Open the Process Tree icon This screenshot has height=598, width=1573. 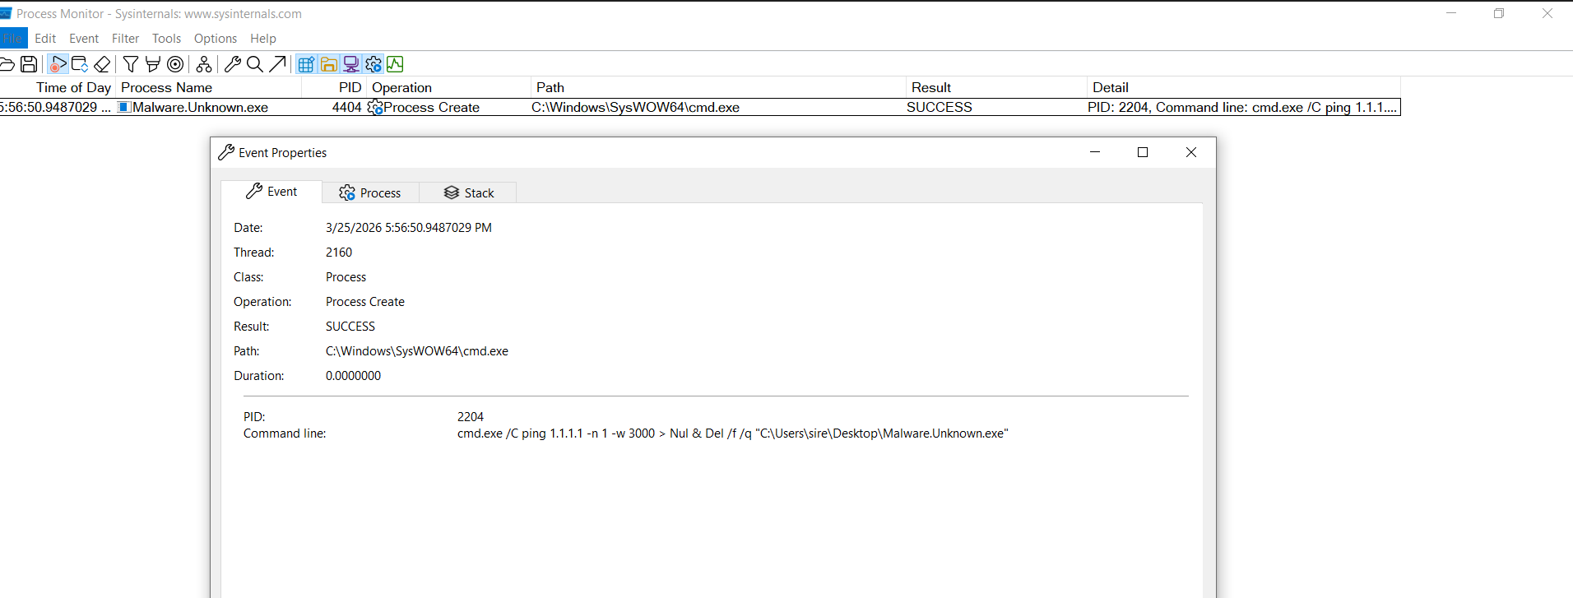204,64
